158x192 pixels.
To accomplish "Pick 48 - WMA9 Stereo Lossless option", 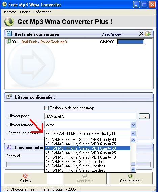I will pos(87,166).
